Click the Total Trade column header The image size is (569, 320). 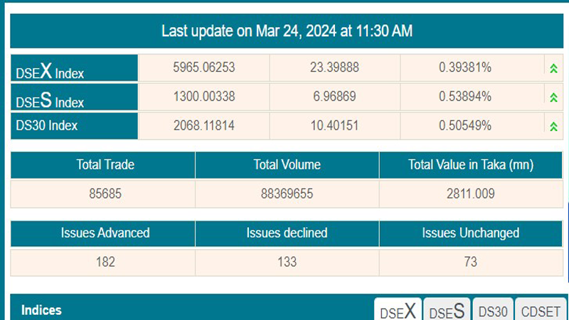(105, 165)
